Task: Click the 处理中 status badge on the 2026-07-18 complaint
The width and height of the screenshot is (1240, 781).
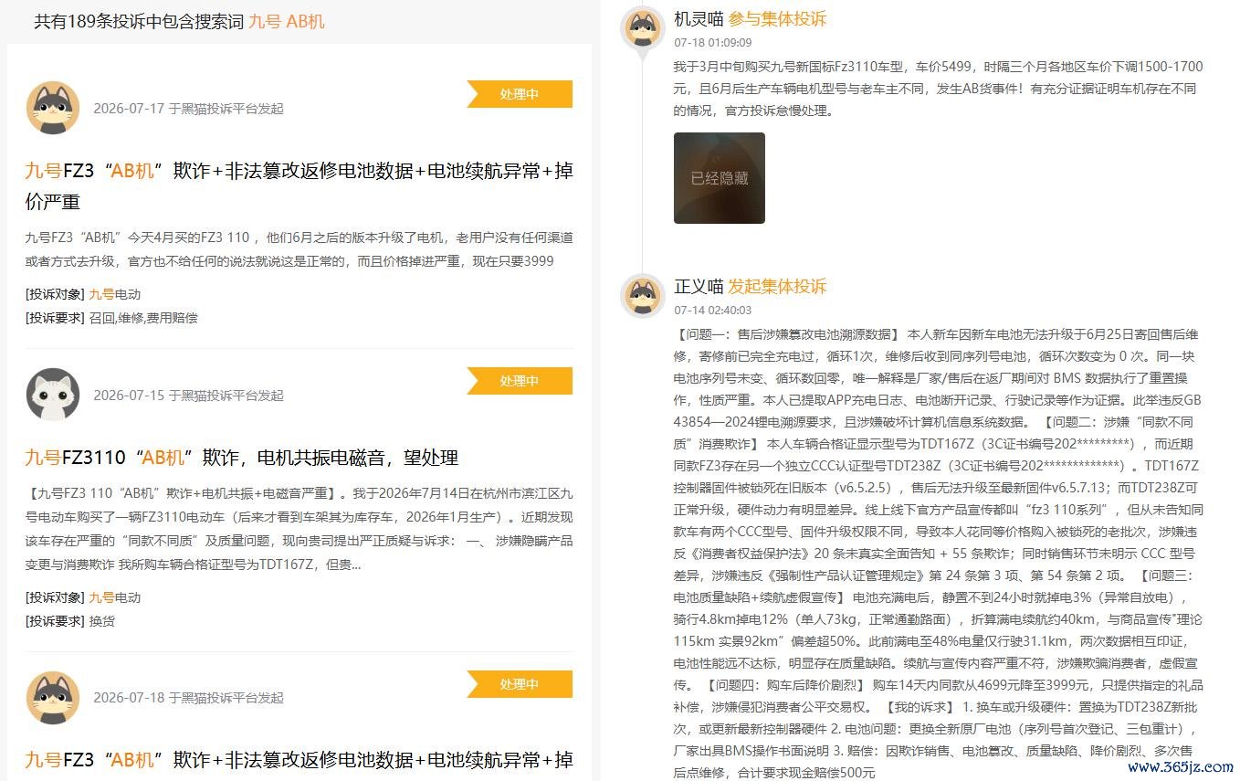Action: (x=520, y=684)
